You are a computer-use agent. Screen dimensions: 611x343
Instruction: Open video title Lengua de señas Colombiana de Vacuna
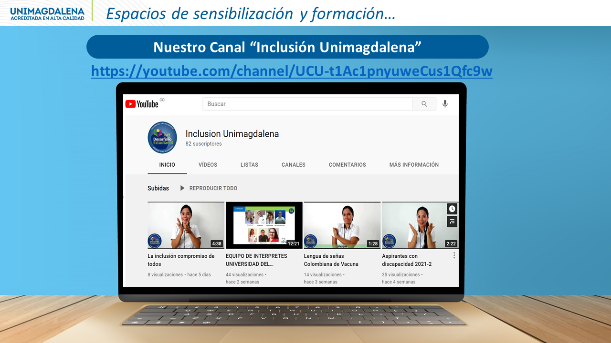coord(331,260)
